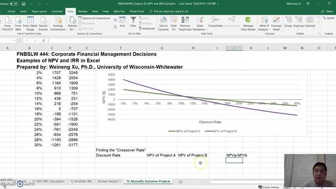Click the Sort Z to A icon

click(115, 27)
